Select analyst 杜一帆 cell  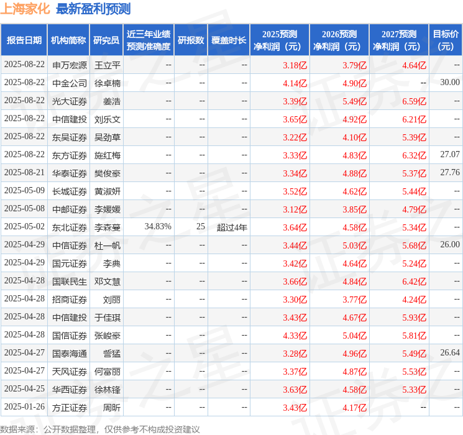click(x=107, y=245)
